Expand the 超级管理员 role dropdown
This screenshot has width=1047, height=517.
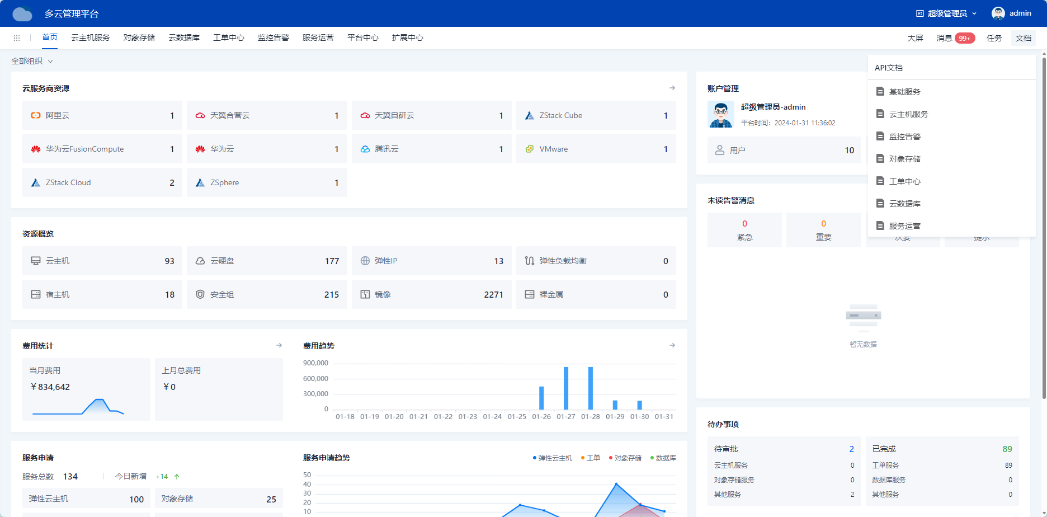click(x=946, y=13)
